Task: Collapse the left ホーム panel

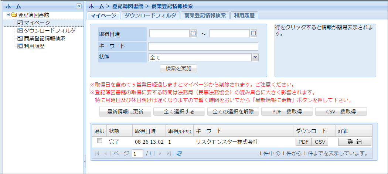Action: coord(78,6)
